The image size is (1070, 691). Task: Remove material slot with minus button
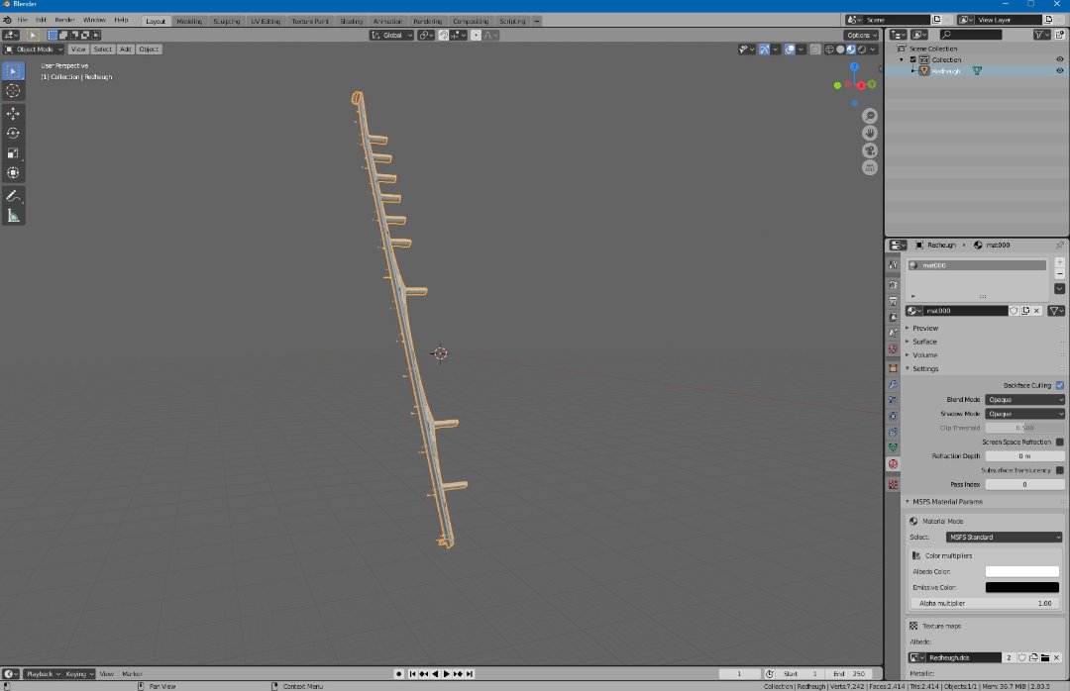coord(1060,274)
